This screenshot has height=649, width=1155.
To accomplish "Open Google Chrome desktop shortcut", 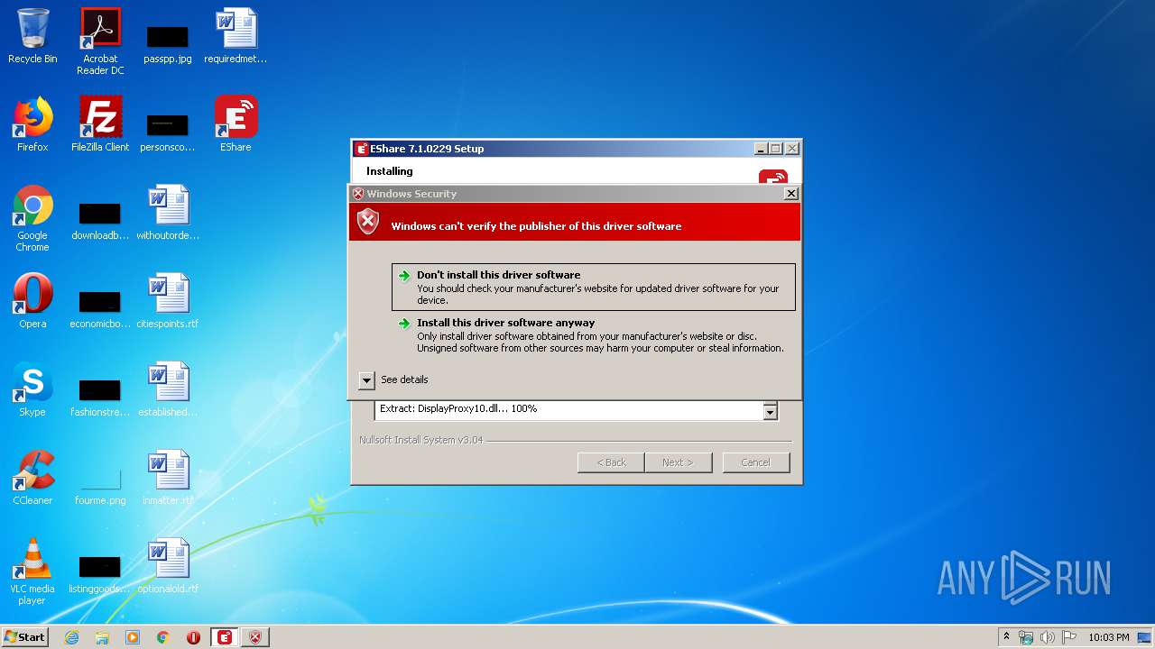I will pyautogui.click(x=32, y=217).
